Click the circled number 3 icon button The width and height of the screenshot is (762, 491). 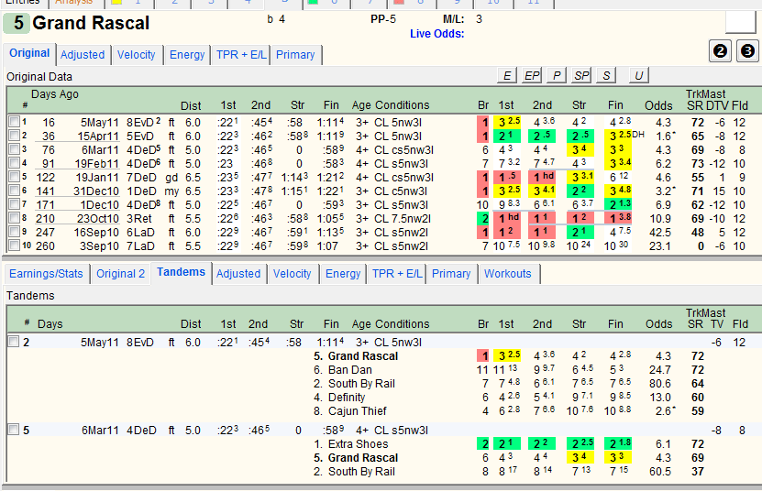point(747,51)
